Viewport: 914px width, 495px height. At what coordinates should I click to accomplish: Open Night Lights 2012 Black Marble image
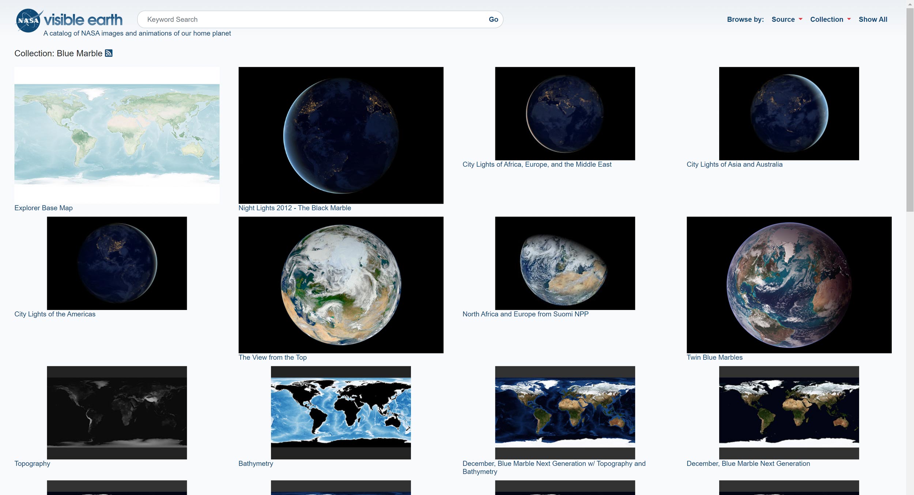point(341,135)
